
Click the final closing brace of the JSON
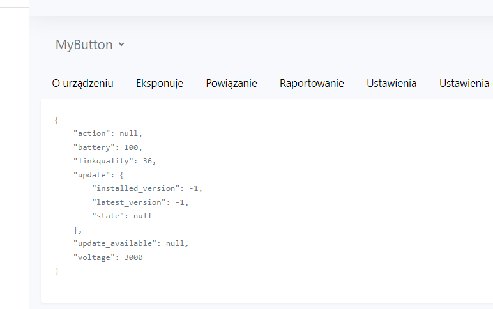pyautogui.click(x=57, y=271)
